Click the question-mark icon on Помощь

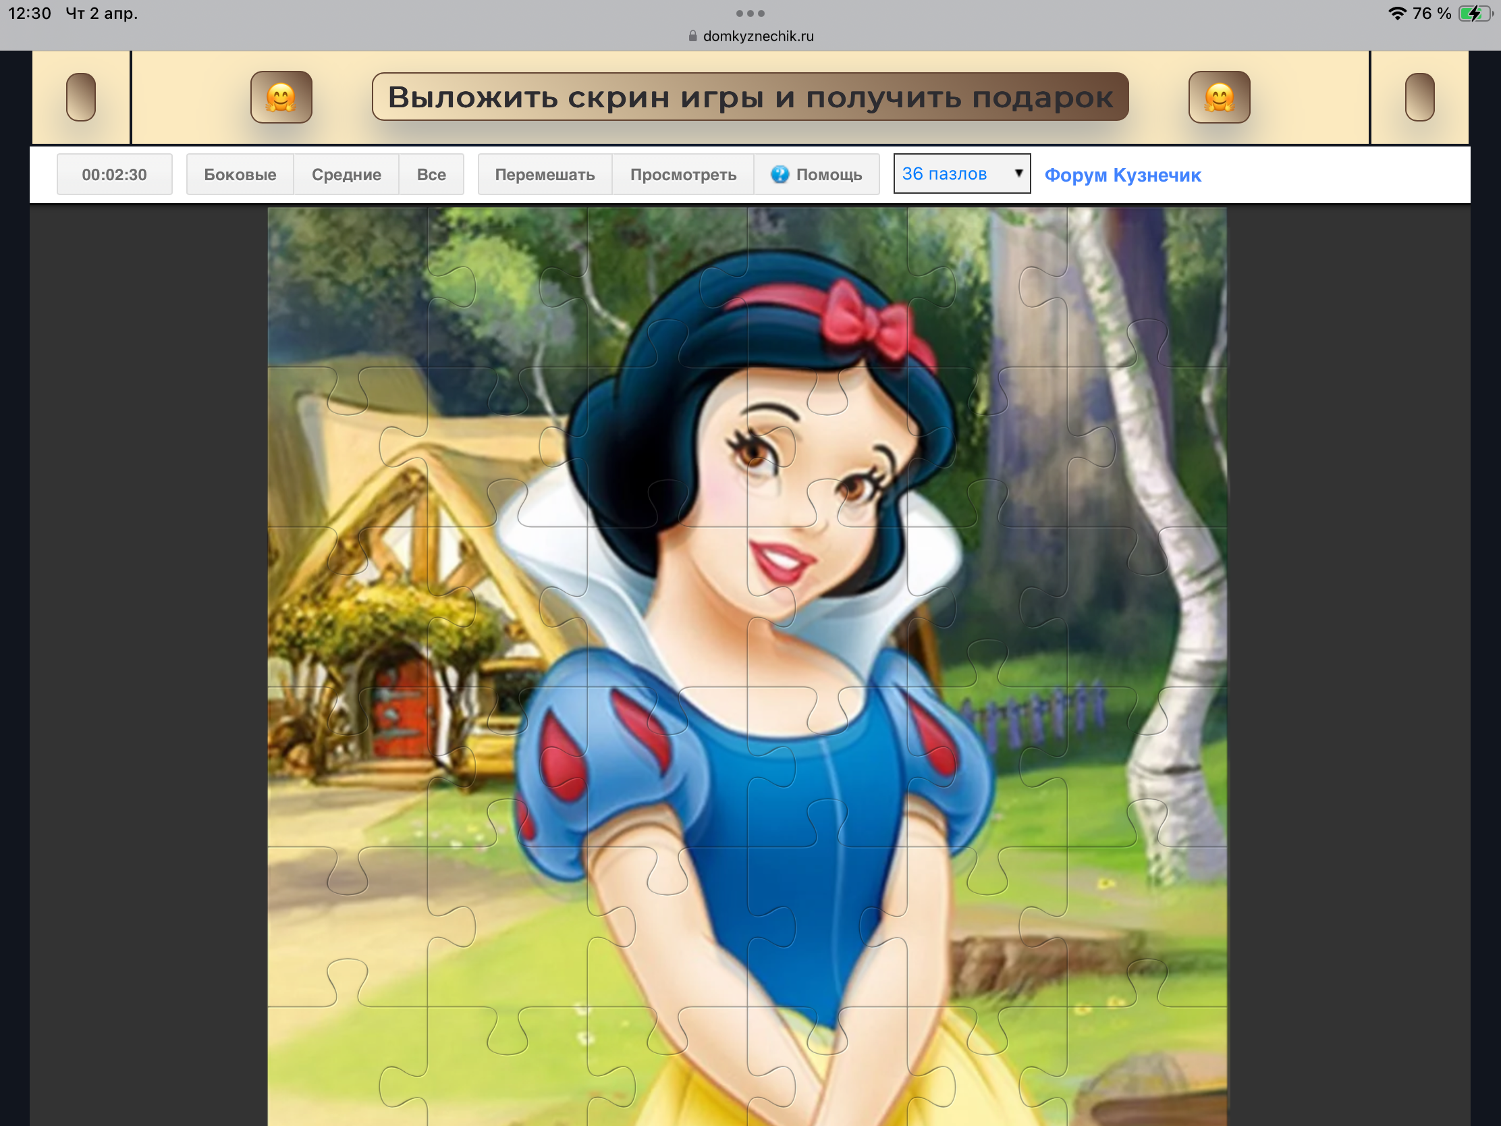point(780,174)
